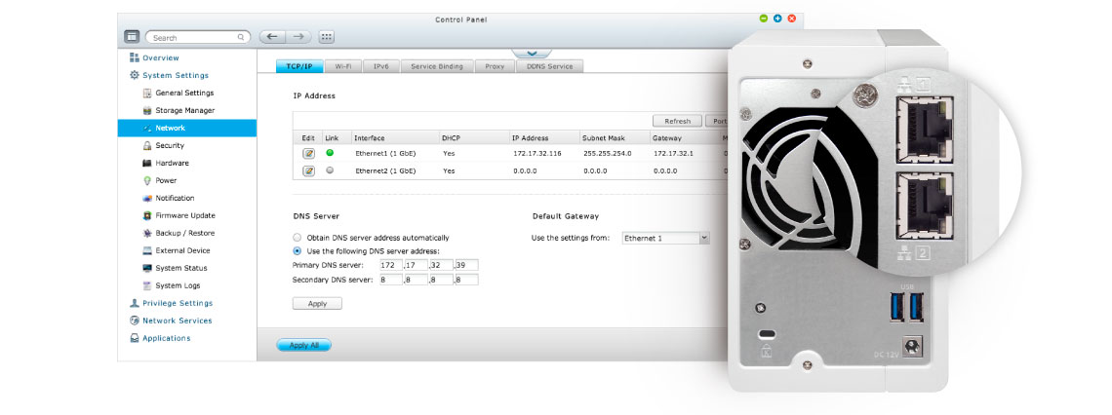Click the edit icon for Ethernet2
Image resolution: width=1112 pixels, height=415 pixels.
[308, 171]
